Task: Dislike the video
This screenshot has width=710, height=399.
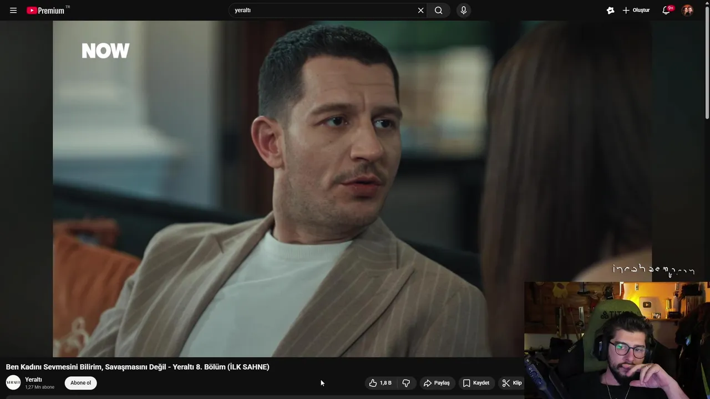Action: coord(406,383)
